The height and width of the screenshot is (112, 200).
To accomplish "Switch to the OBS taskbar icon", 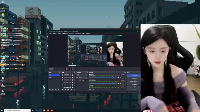I will 40,111.
